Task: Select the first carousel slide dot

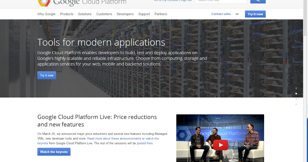Action: (x=296, y=88)
